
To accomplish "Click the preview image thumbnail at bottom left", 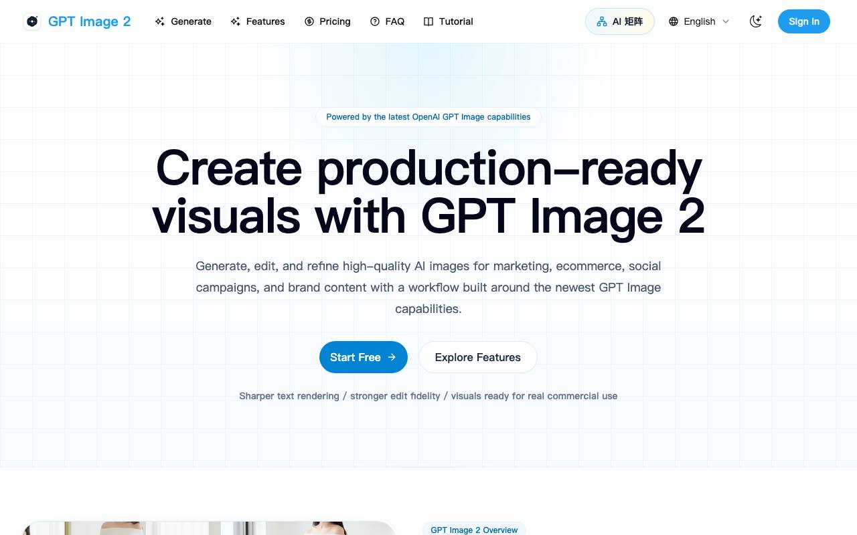I will pos(208,528).
